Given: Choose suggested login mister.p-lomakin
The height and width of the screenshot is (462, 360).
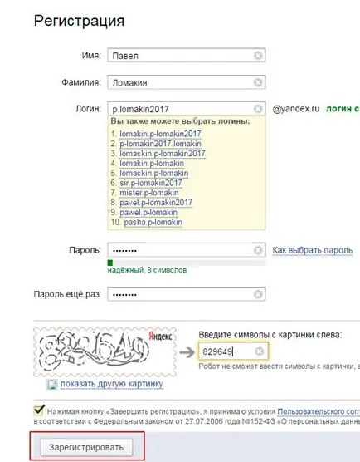Looking at the screenshot, I should coord(149,193).
